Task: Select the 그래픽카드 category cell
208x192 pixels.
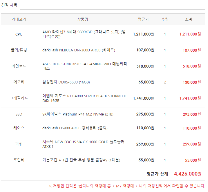Action: pos(19,98)
